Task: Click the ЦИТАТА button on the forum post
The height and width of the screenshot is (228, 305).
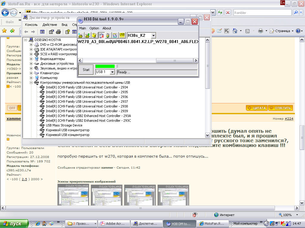Action: [x=257, y=108]
